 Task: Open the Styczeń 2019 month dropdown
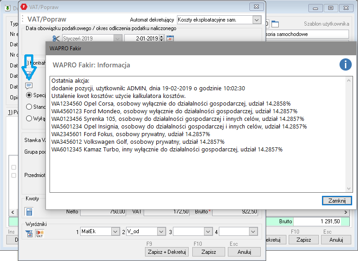click(x=118, y=39)
